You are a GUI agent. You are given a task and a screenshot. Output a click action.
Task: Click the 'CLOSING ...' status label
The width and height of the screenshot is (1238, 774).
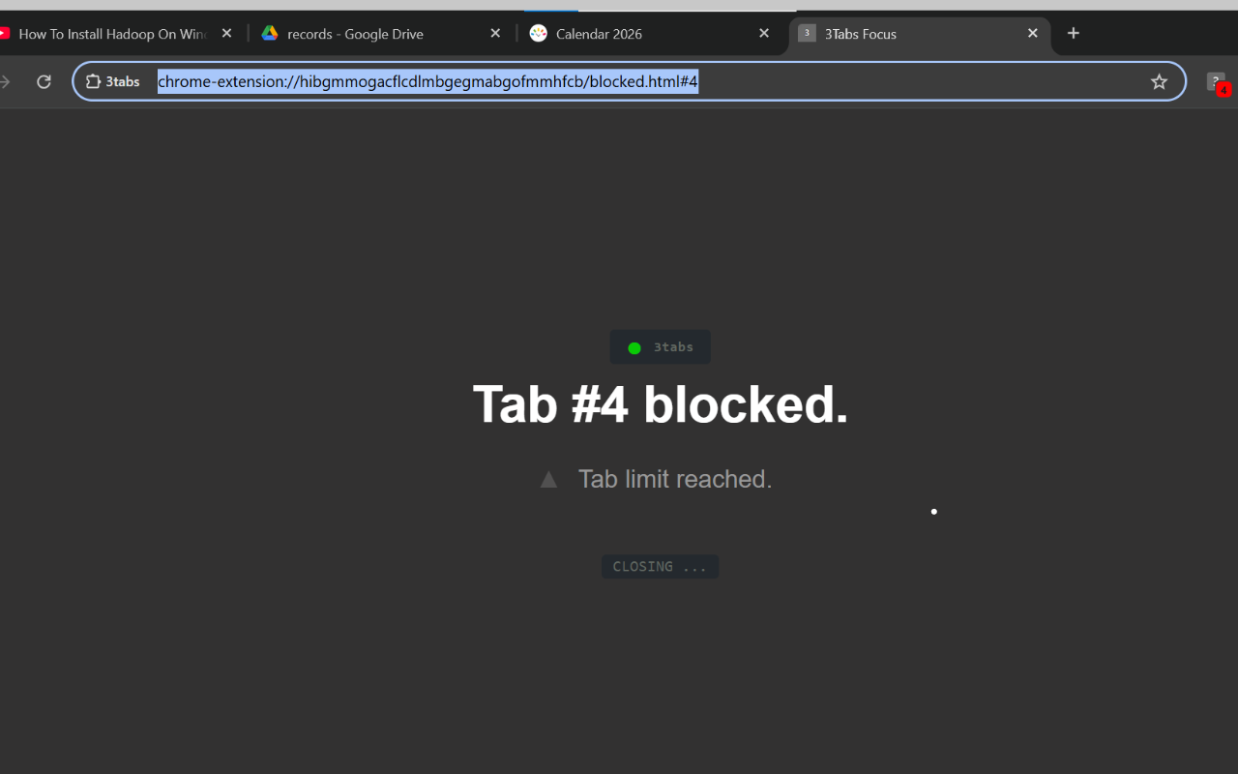pos(660,567)
